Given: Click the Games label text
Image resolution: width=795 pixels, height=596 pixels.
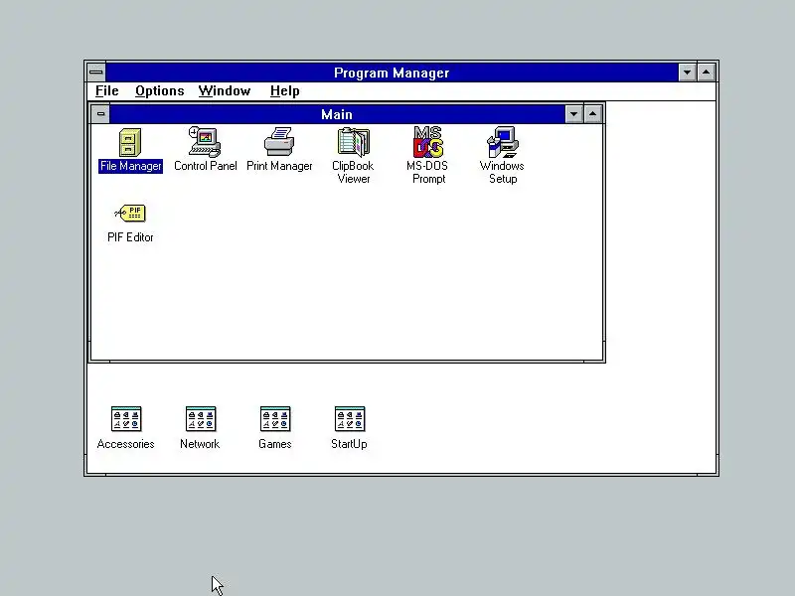Looking at the screenshot, I should (275, 444).
